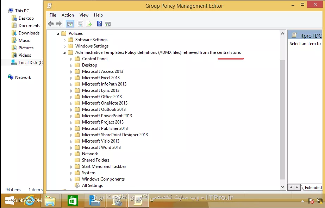Click the Export List toolbar icon
Screen dimensions: 325x208
[x=89, y=24]
